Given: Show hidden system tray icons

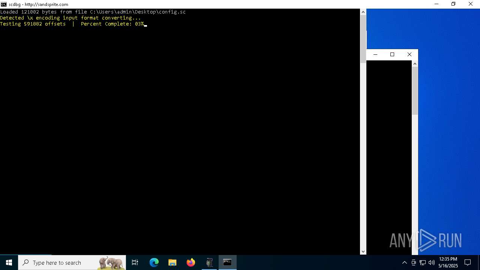Looking at the screenshot, I should (x=404, y=262).
